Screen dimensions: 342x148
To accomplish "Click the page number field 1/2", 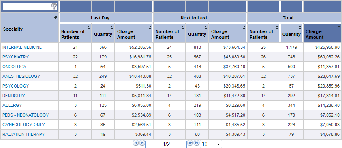I will click(x=166, y=144).
